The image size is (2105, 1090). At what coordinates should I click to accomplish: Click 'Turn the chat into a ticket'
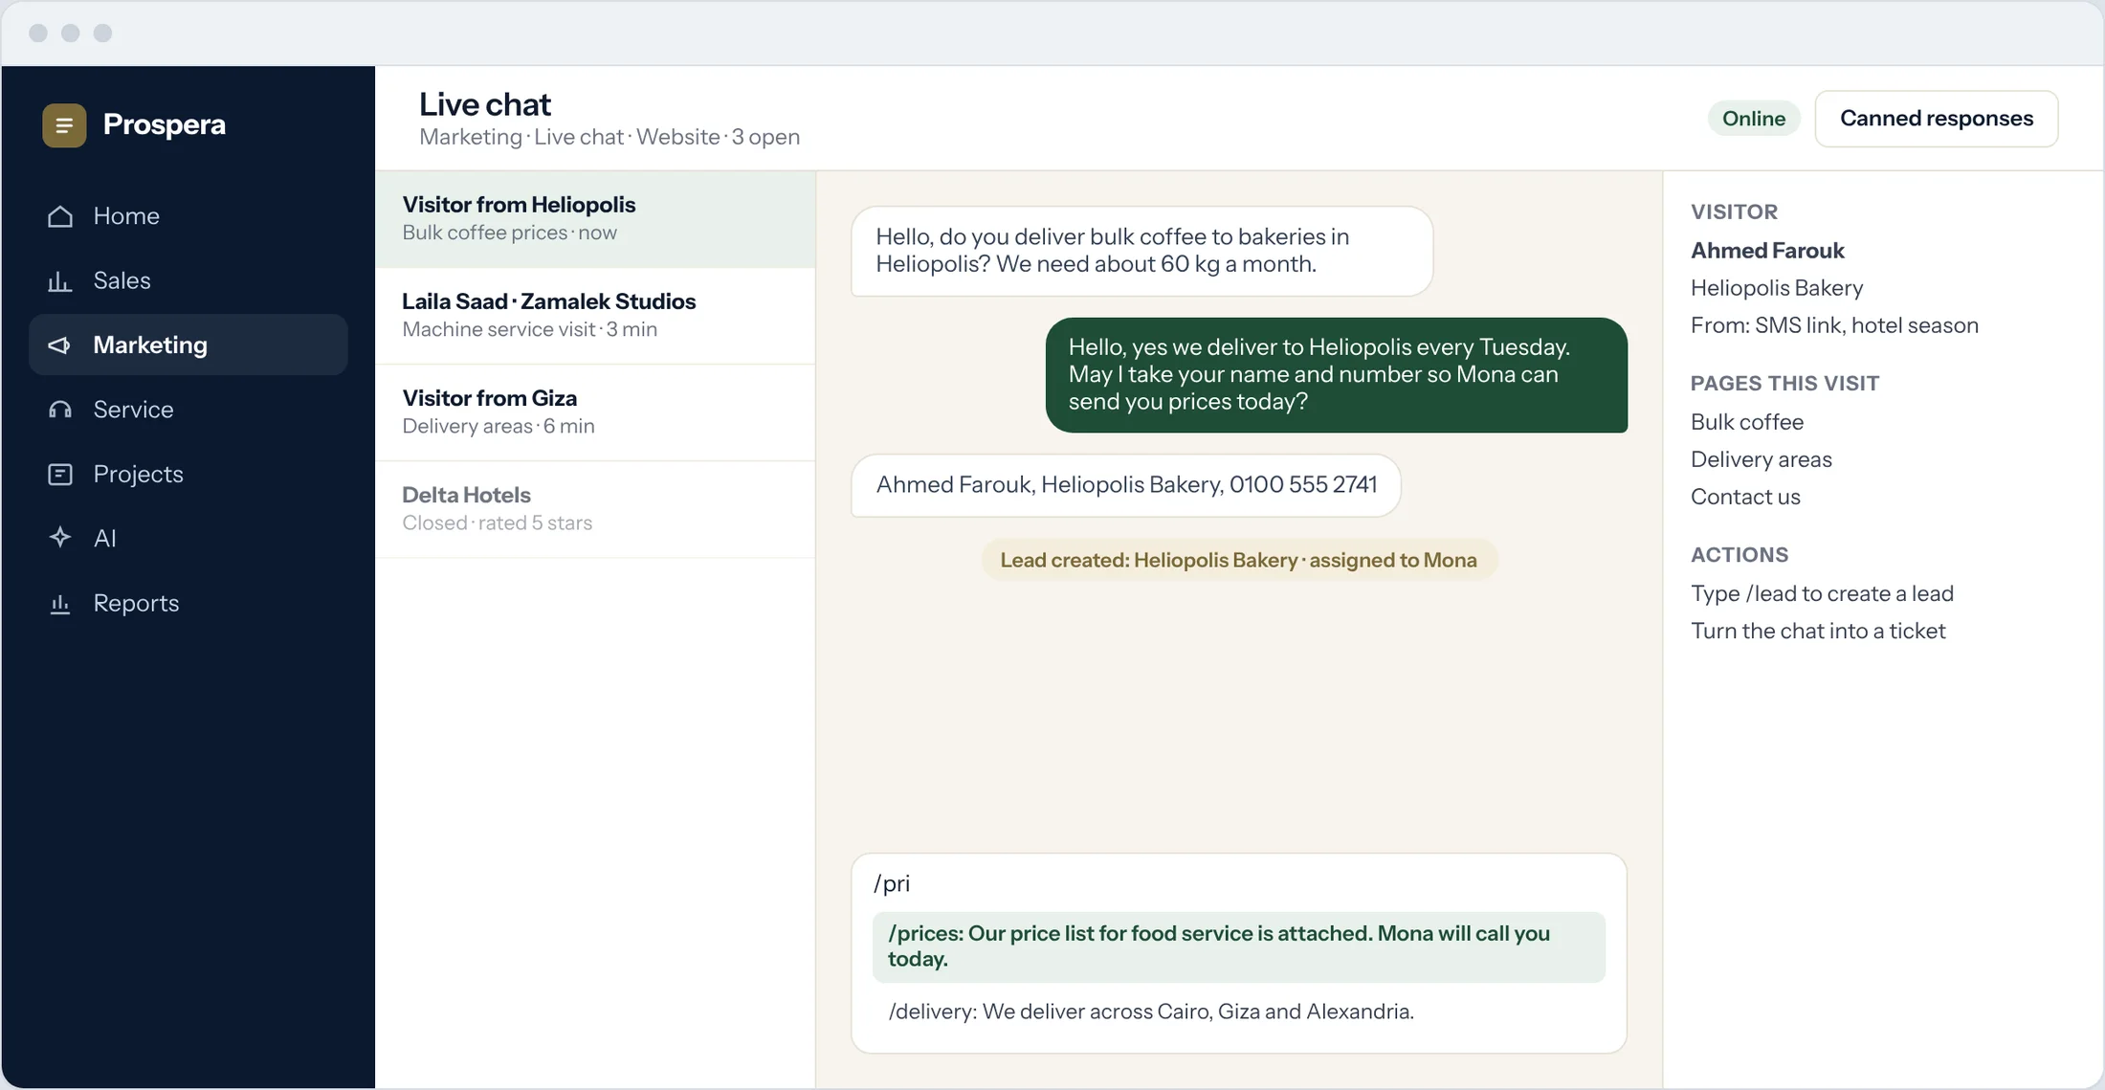point(1818,631)
